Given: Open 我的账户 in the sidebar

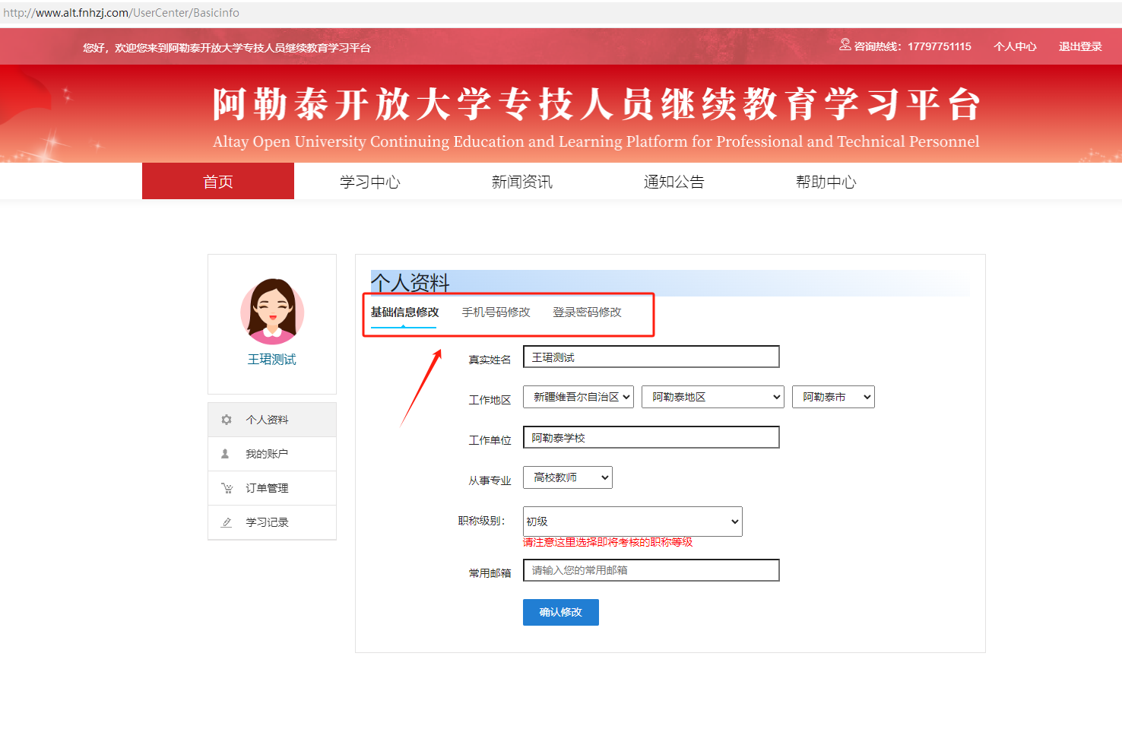Looking at the screenshot, I should (x=272, y=454).
